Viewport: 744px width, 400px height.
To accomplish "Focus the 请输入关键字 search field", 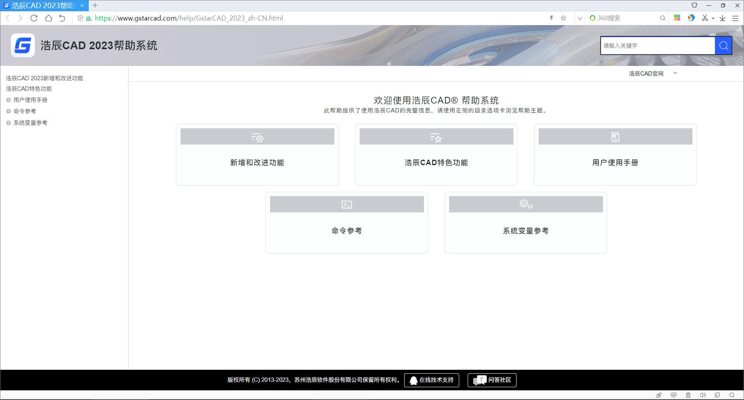I will [x=658, y=45].
